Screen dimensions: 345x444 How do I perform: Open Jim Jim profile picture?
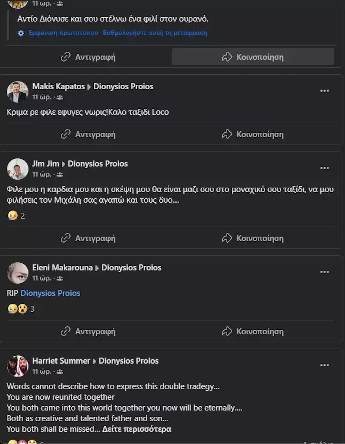[x=18, y=169]
